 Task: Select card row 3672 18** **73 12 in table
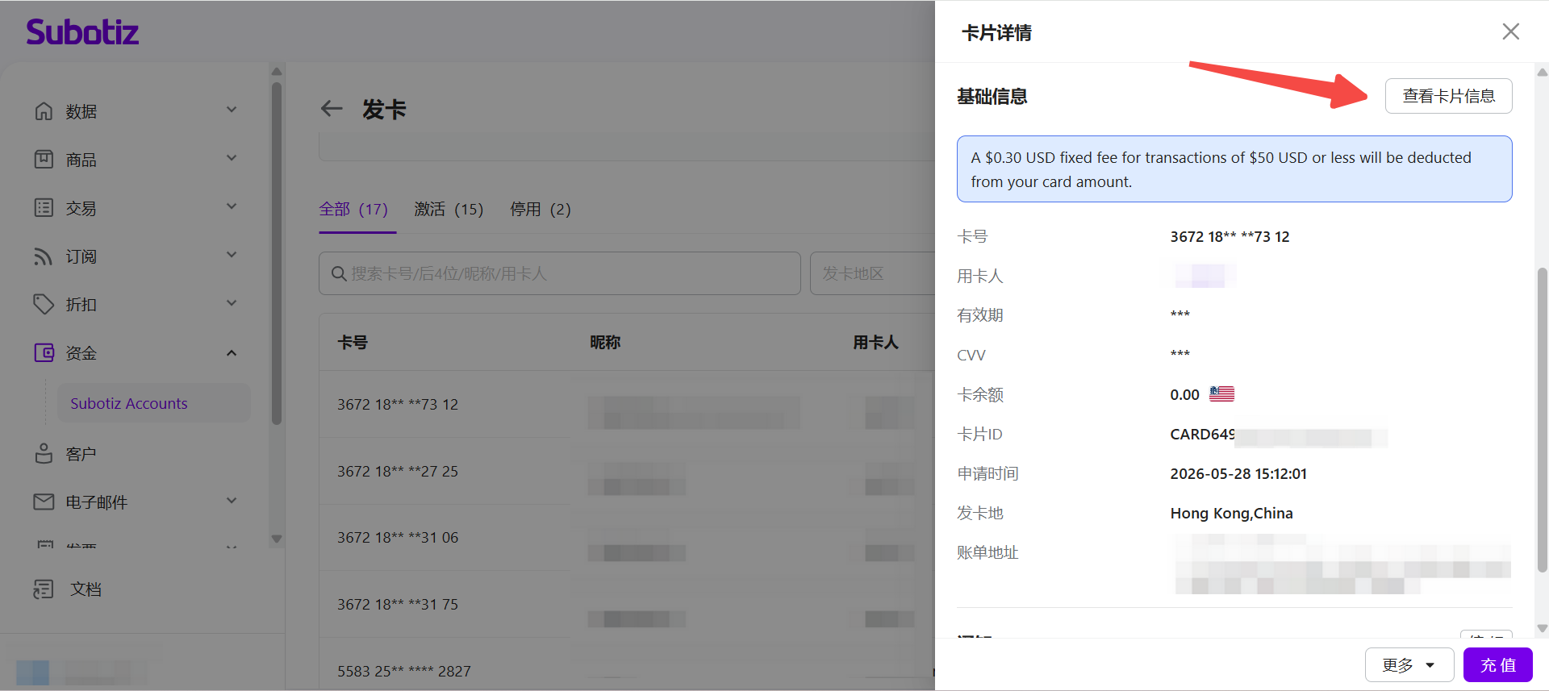coord(627,404)
